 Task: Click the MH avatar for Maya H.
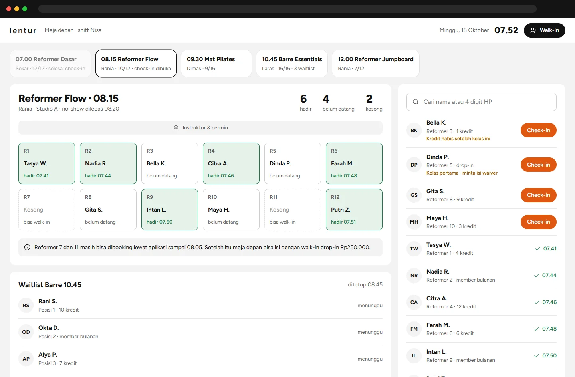[414, 222]
